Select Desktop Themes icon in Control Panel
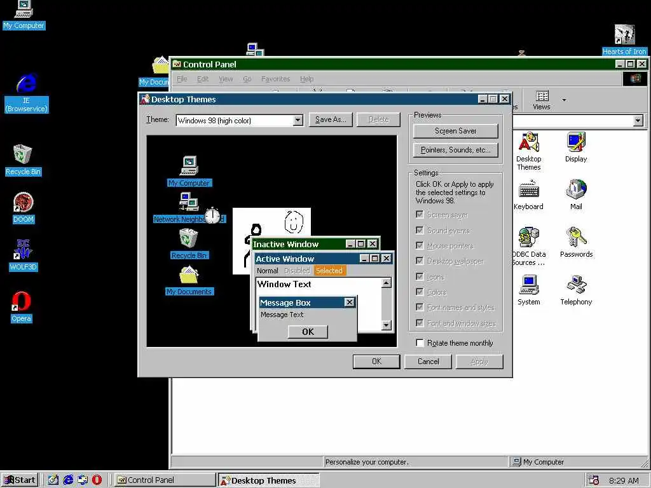 click(x=528, y=151)
